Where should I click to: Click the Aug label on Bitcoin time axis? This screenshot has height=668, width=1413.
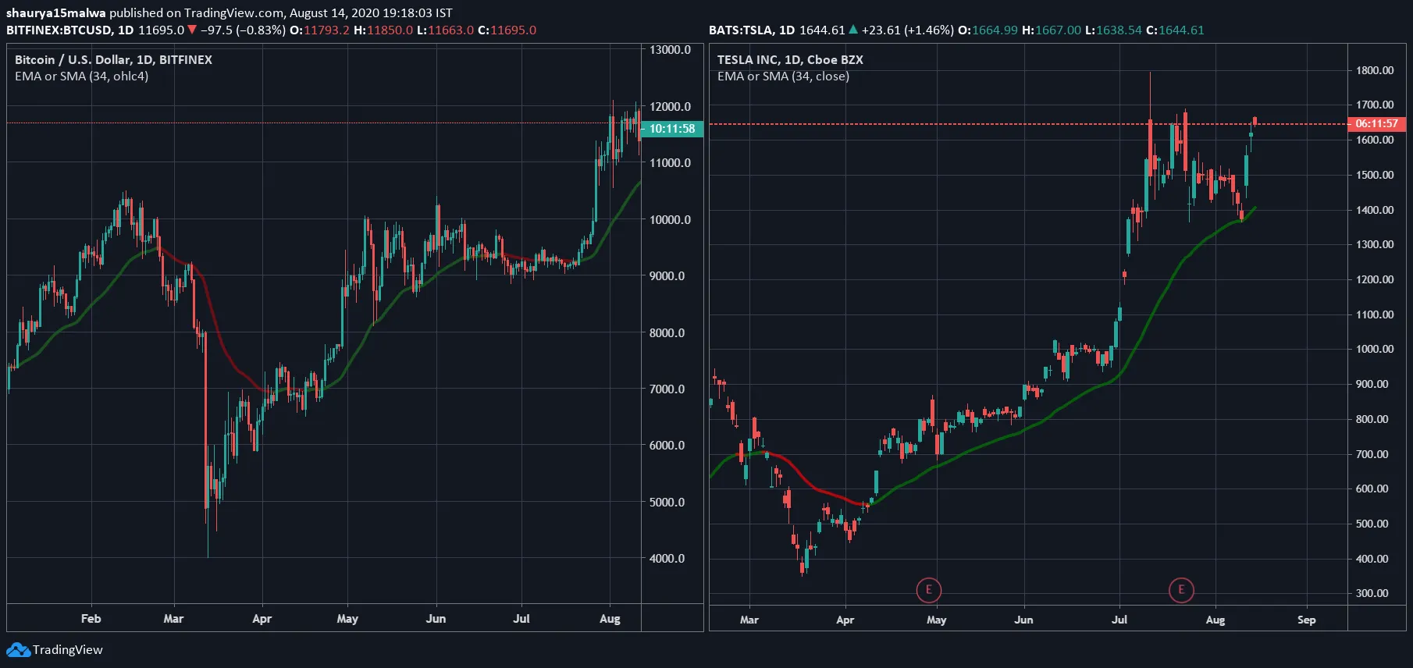coord(610,618)
